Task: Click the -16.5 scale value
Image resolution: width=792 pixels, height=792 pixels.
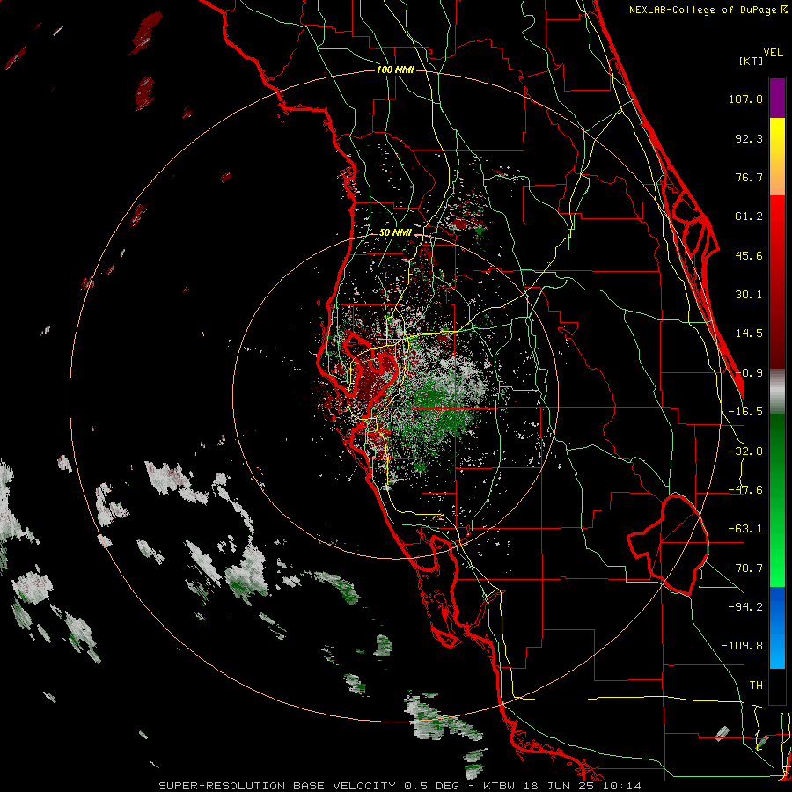Action: click(x=745, y=412)
